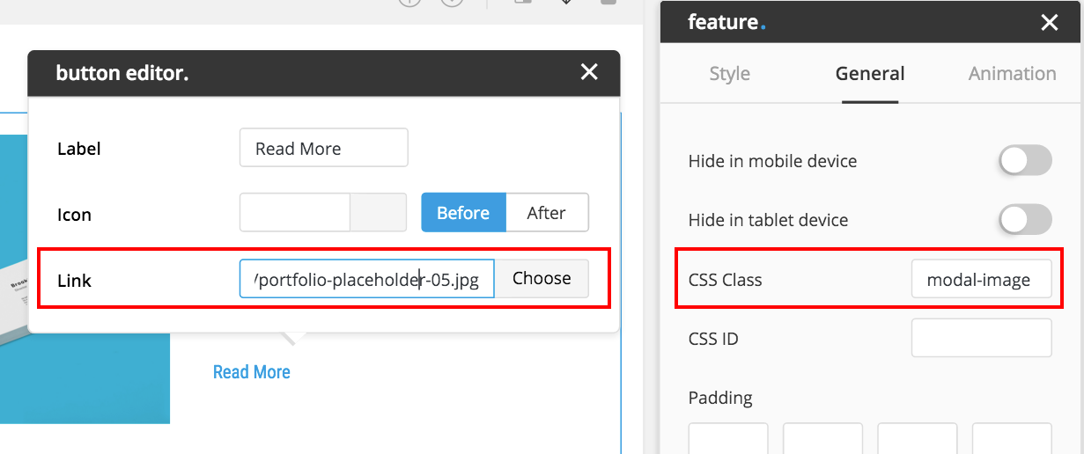The width and height of the screenshot is (1084, 454).
Task: Click the empty CSS ID field
Action: (x=981, y=338)
